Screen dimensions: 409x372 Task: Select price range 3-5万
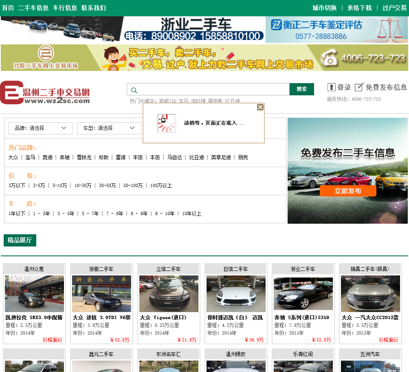coord(39,185)
